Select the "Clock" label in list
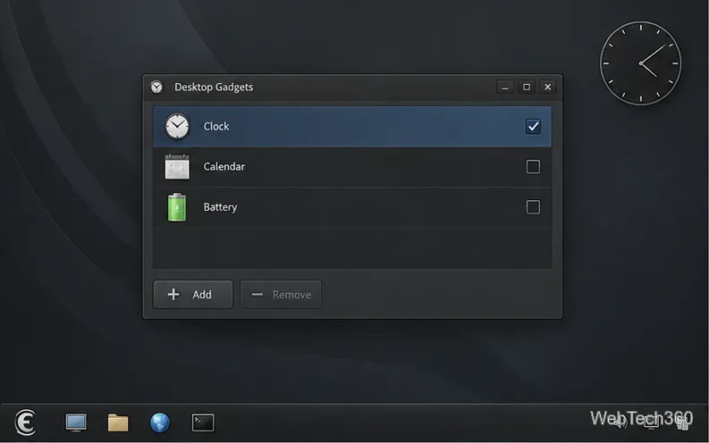This screenshot has width=709, height=443. coord(216,127)
